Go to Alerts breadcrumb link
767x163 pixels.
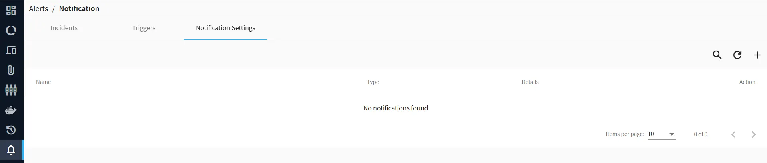pyautogui.click(x=38, y=8)
